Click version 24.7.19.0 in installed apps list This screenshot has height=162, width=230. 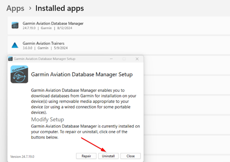[29, 28]
